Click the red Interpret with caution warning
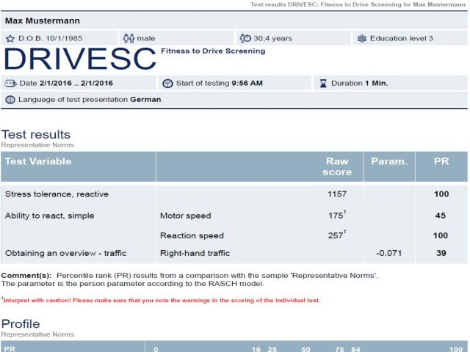 [x=162, y=300]
